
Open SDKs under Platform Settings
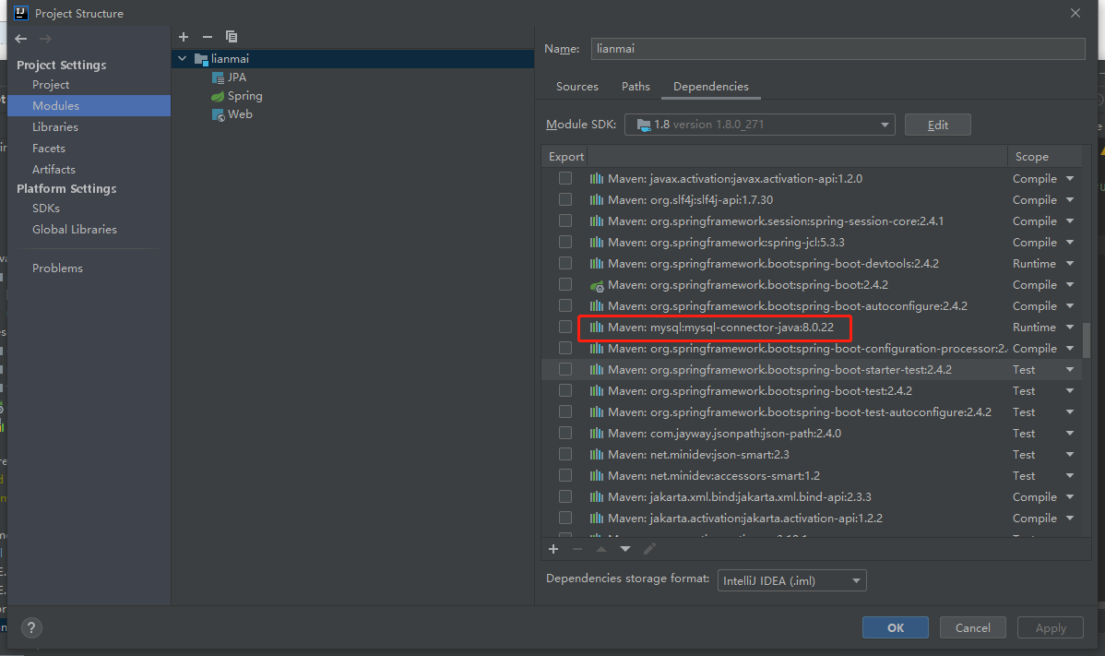click(x=46, y=208)
